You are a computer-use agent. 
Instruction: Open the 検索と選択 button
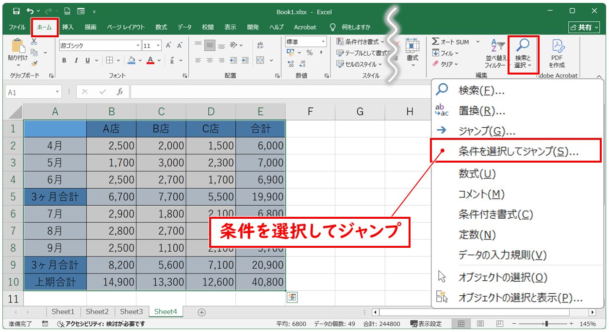click(x=523, y=54)
